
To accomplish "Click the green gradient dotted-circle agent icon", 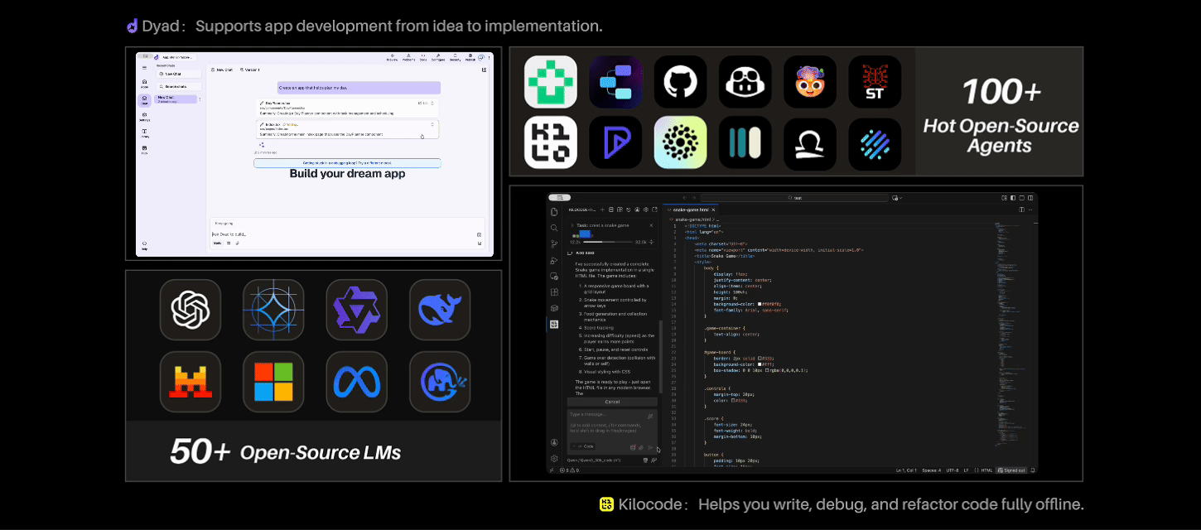I will coord(680,142).
